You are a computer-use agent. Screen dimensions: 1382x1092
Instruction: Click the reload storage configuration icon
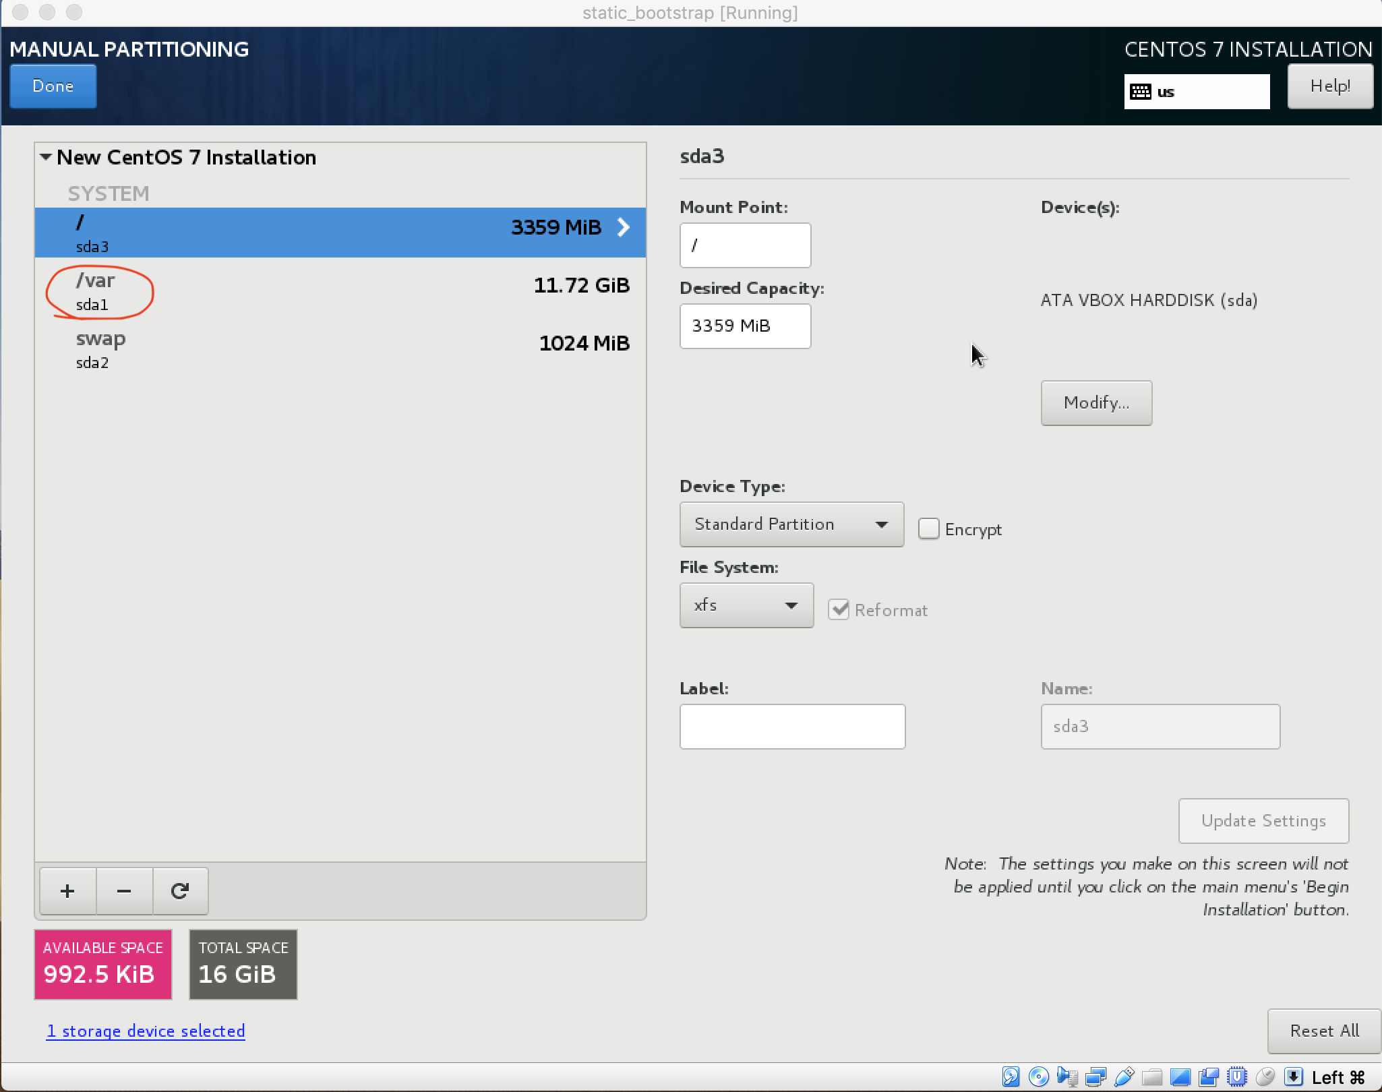click(180, 891)
